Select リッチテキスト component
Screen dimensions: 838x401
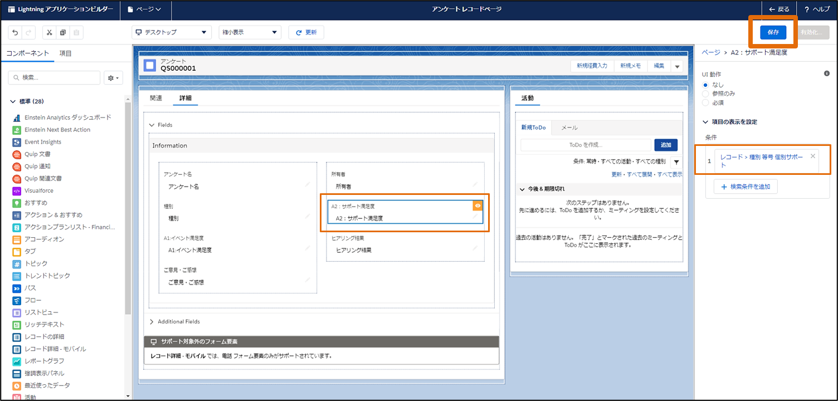[x=38, y=324]
